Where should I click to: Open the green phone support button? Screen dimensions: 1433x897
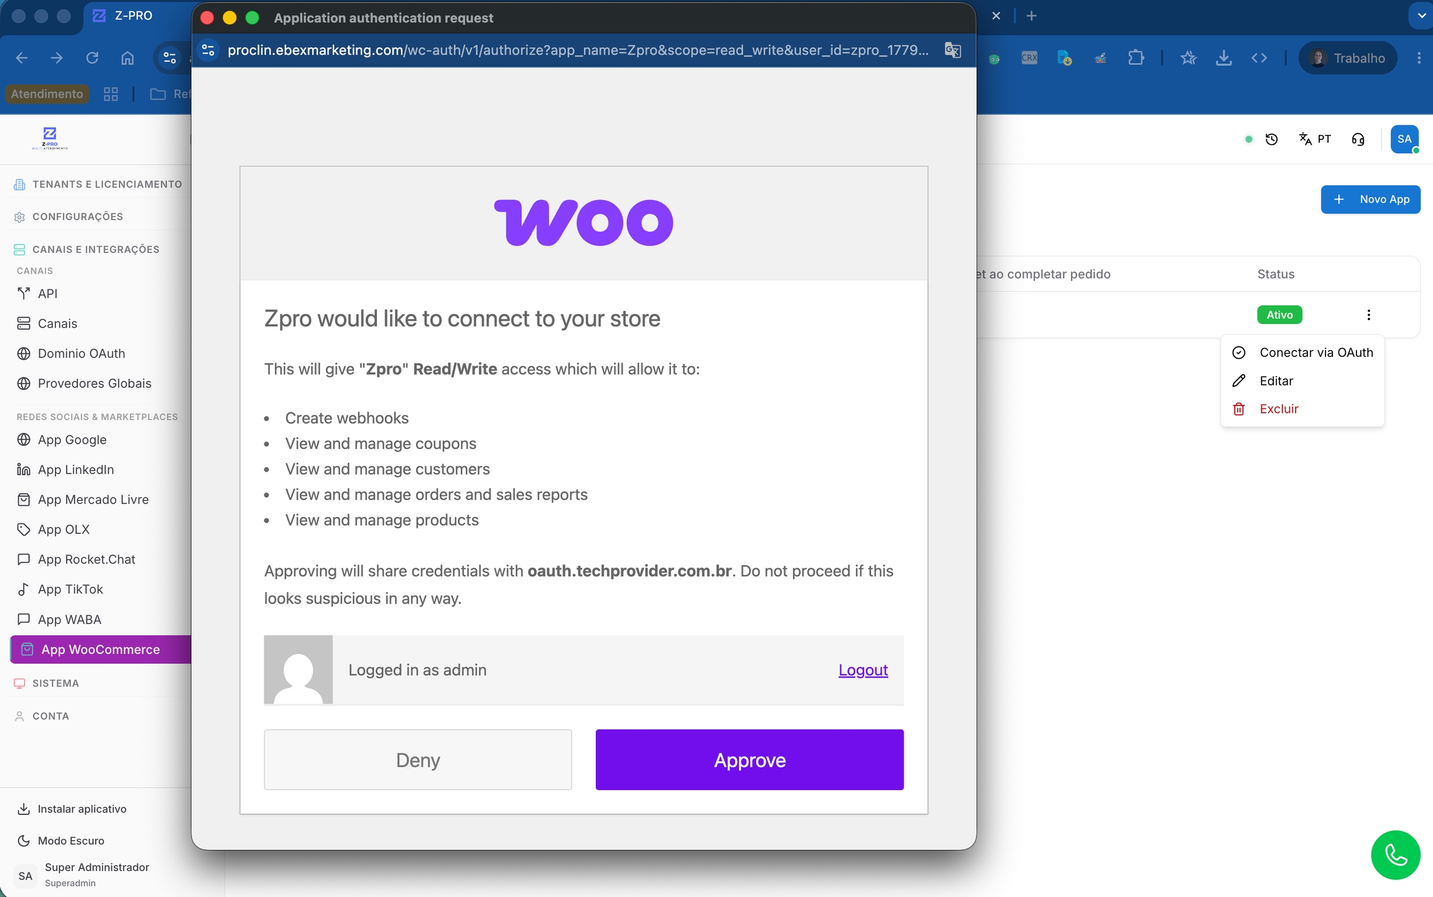(1396, 855)
